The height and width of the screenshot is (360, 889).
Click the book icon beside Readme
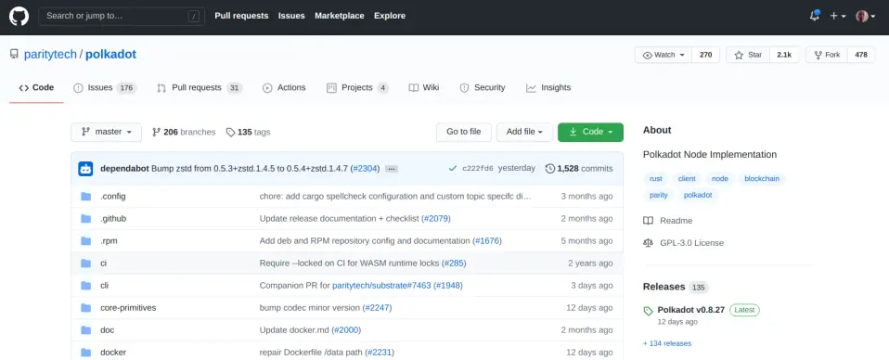pyautogui.click(x=648, y=221)
